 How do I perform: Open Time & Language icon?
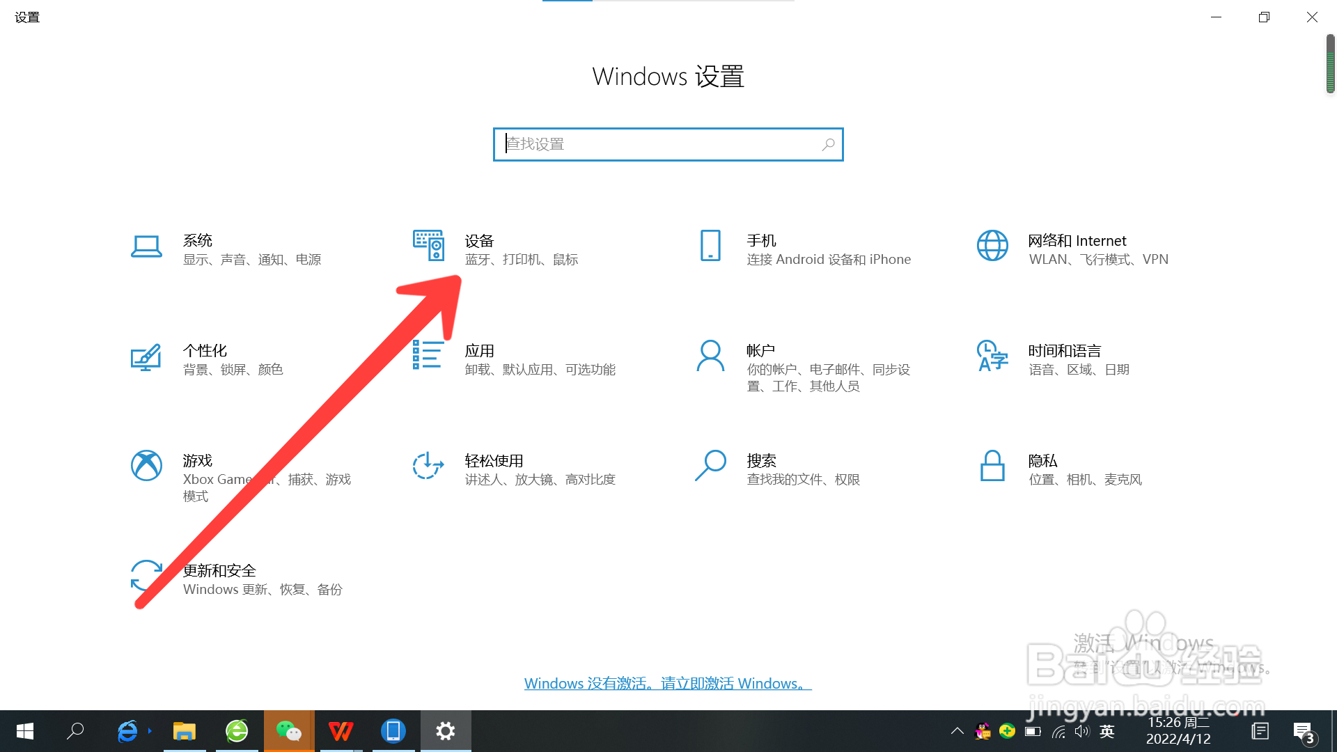point(992,356)
